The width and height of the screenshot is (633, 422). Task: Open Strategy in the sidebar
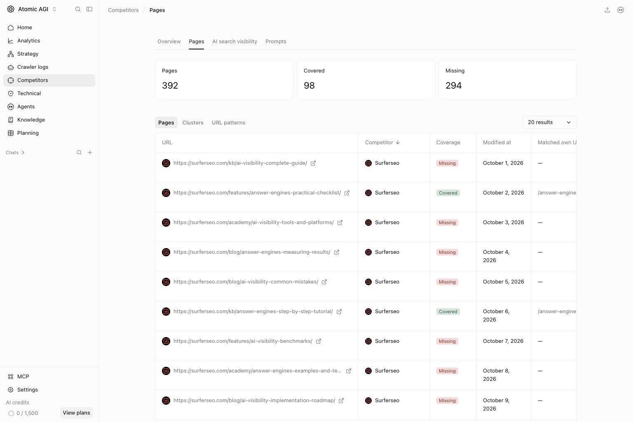coord(49,54)
